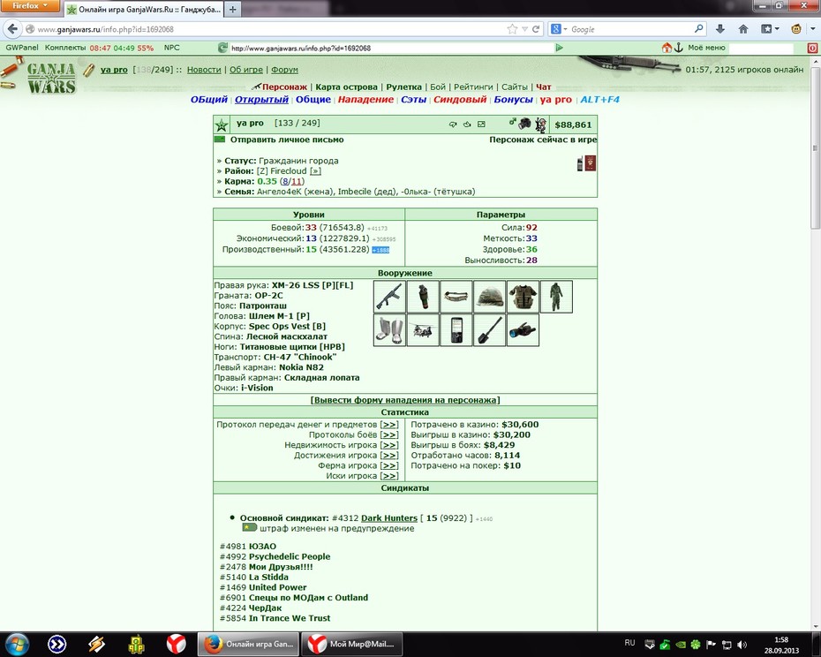This screenshot has height=657, width=821.
Task: Click the XM-26 LSS rifle item icon
Action: [389, 297]
